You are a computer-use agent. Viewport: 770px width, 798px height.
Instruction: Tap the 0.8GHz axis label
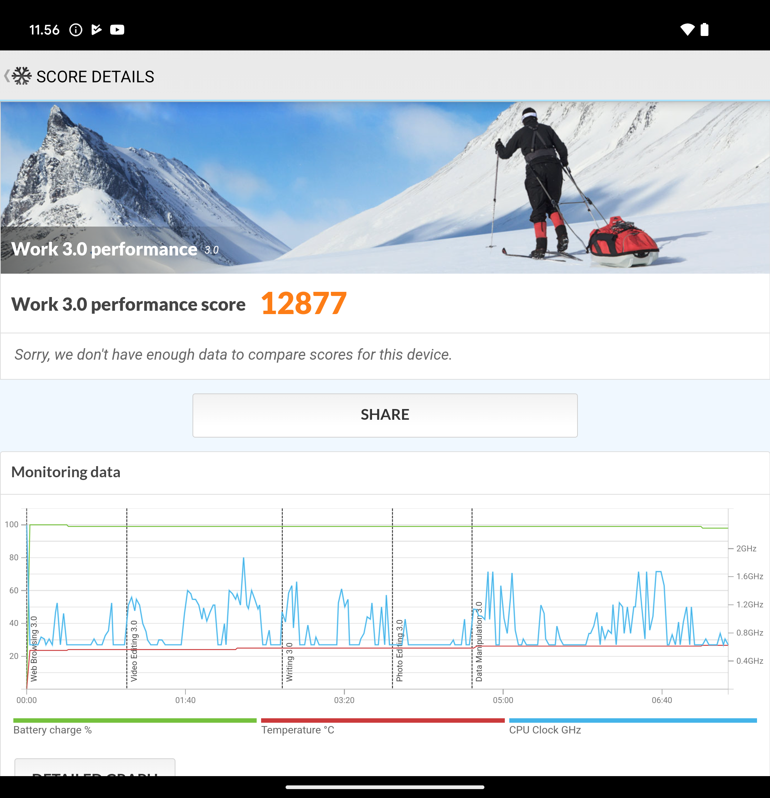pos(750,633)
